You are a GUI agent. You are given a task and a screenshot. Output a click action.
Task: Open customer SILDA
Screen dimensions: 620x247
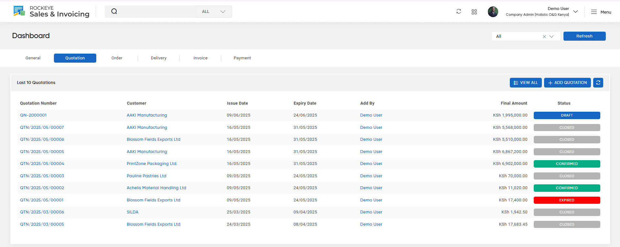(x=132, y=212)
